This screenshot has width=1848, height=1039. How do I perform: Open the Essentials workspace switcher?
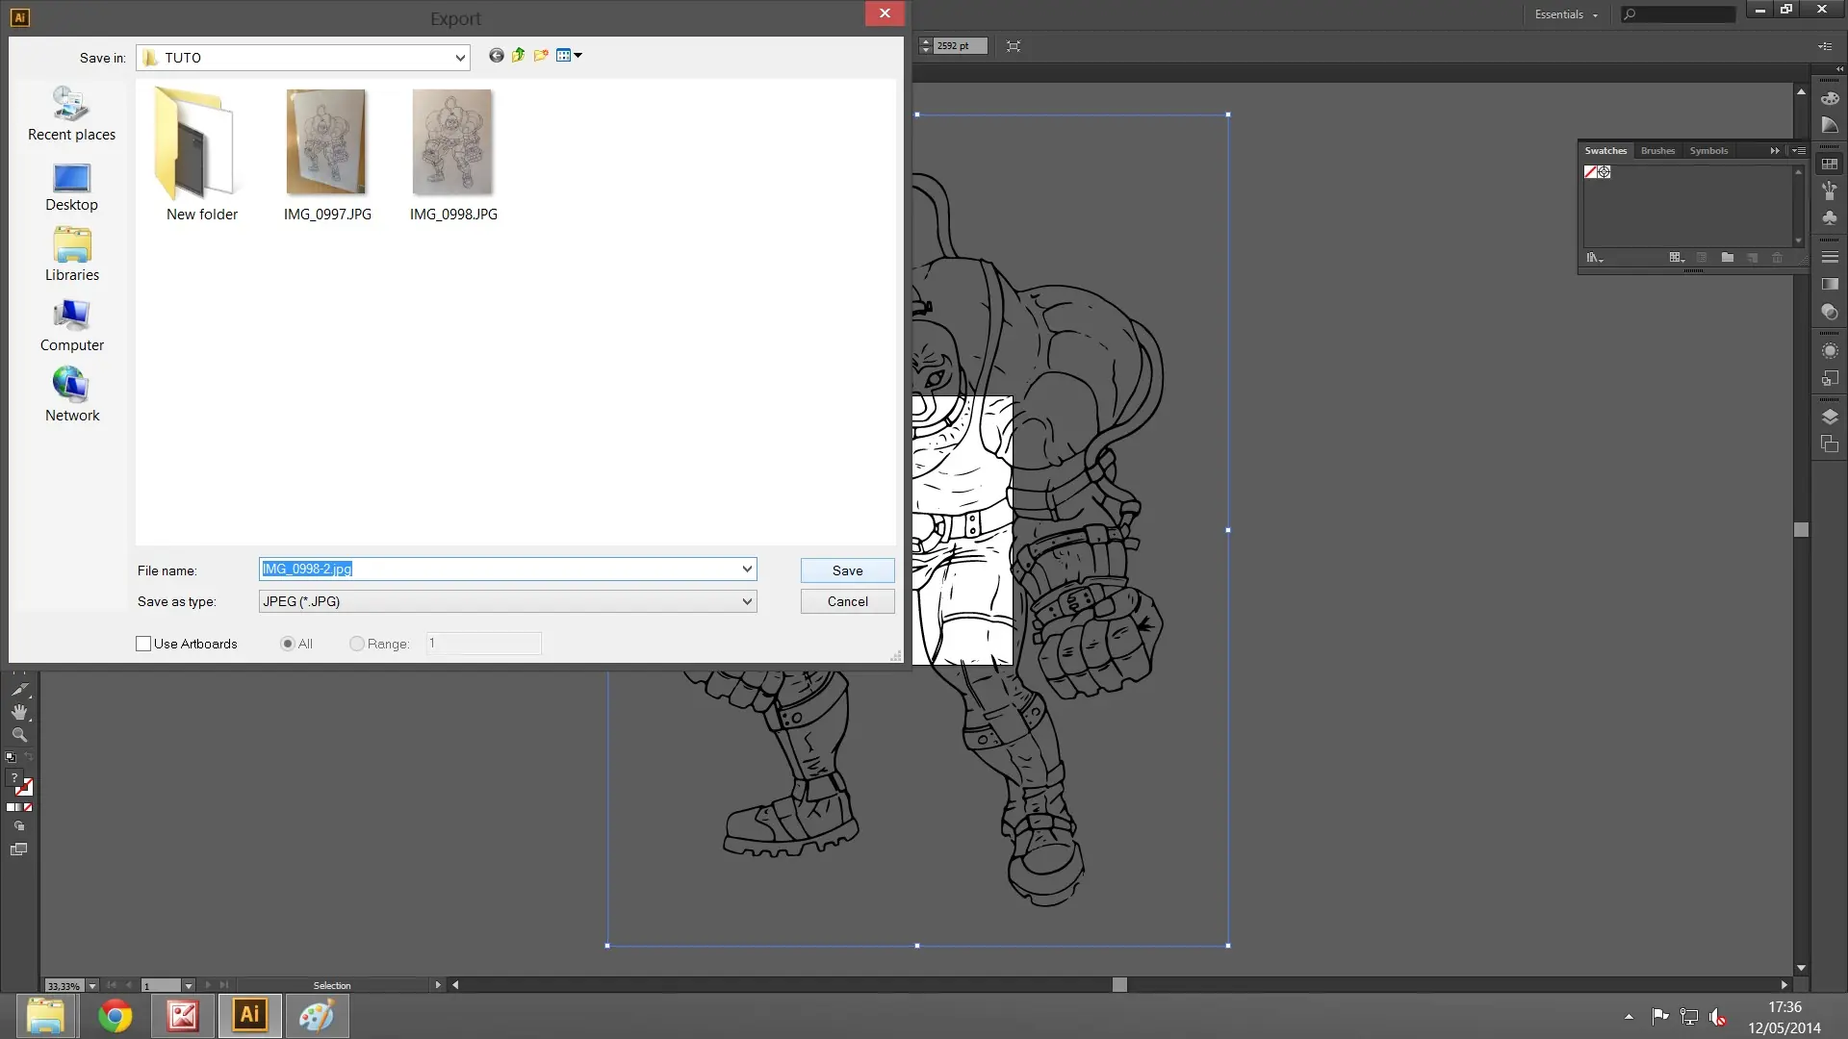1566,14
